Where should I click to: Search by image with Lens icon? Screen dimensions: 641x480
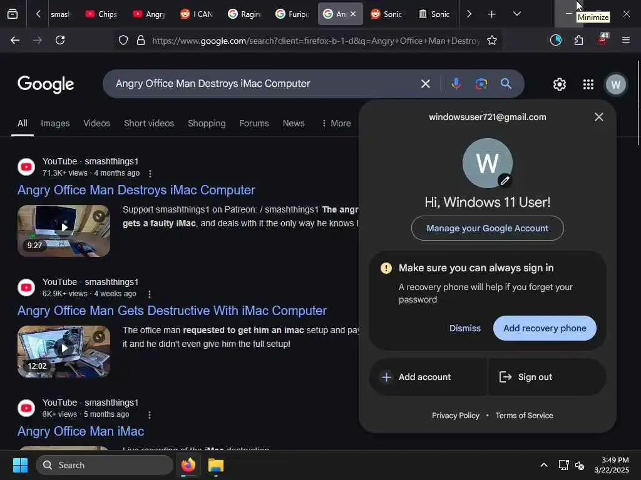tap(481, 84)
